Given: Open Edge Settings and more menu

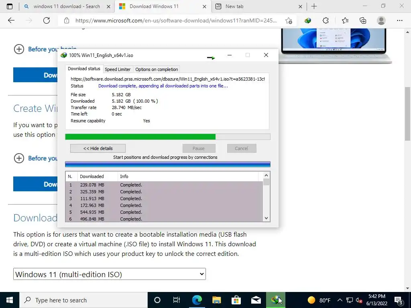Looking at the screenshot, I should point(399,20).
